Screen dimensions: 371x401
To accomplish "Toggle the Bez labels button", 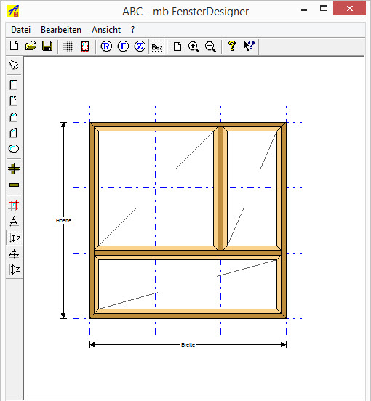I will click(157, 47).
